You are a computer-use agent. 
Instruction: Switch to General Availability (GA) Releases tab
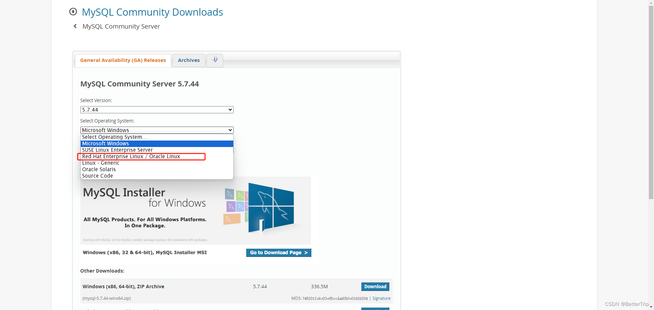[123, 60]
